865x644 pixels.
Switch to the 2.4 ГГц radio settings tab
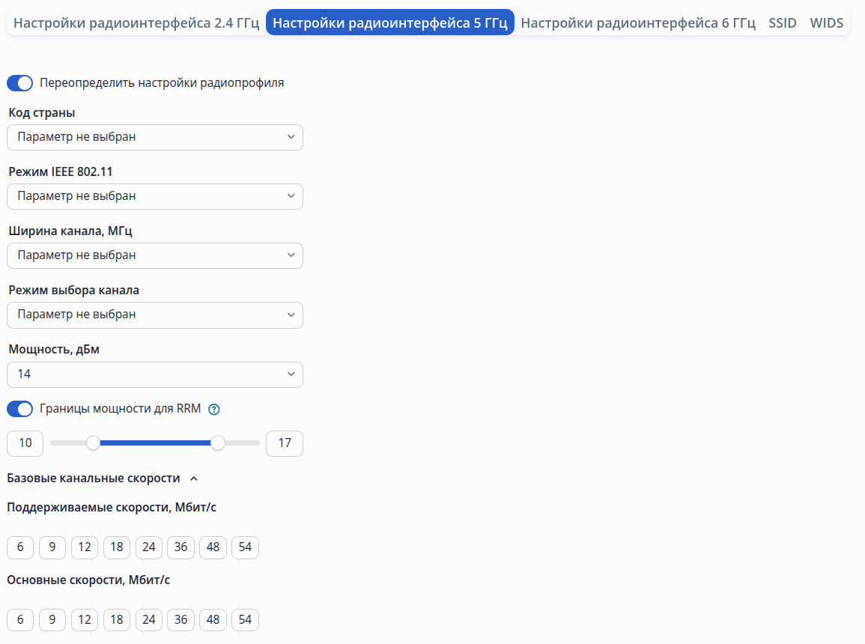(x=136, y=22)
